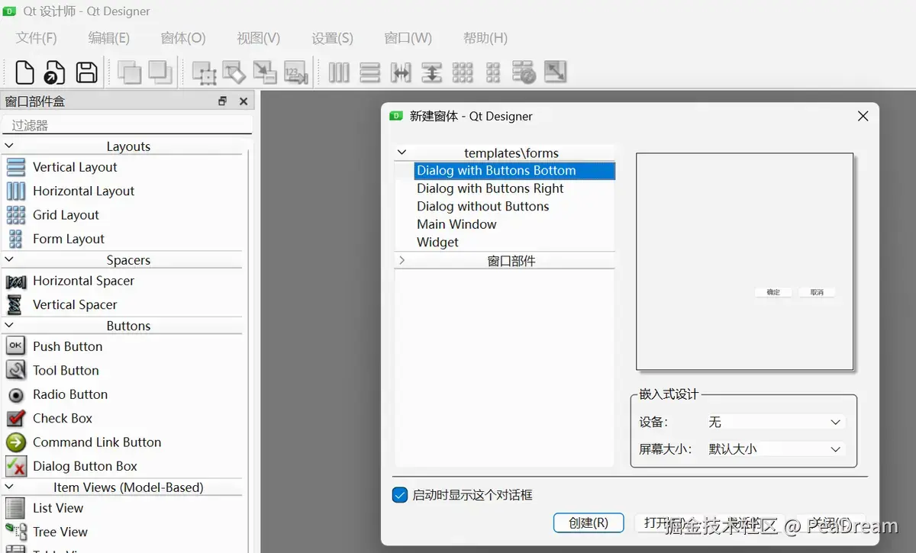The height and width of the screenshot is (553, 916).
Task: Select the List View widget icon
Action: pyautogui.click(x=15, y=508)
